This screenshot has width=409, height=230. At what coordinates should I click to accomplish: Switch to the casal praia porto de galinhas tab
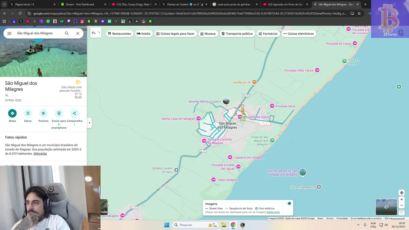tap(235, 4)
